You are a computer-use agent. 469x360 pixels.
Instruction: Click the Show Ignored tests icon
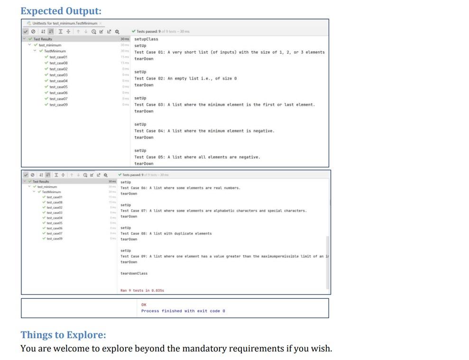click(34, 31)
